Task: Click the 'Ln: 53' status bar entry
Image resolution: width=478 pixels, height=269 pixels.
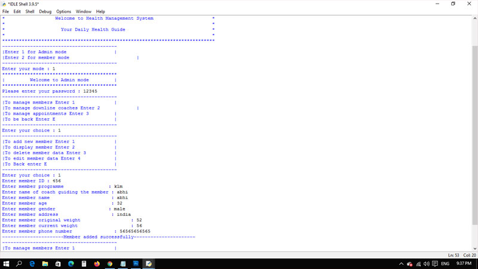Action: pyautogui.click(x=454, y=255)
